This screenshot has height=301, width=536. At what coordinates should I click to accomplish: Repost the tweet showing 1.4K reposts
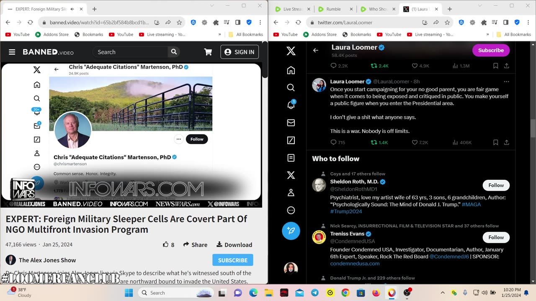pyautogui.click(x=374, y=142)
